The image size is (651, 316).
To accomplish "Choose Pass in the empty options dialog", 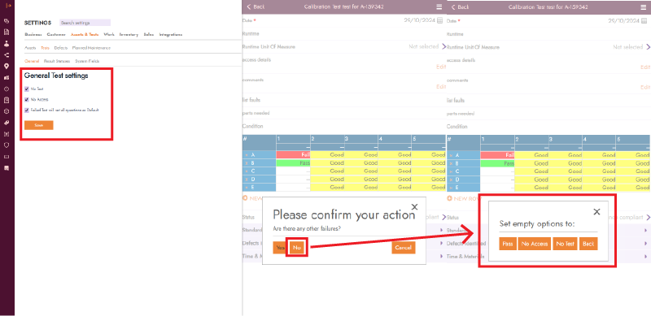I will tap(507, 244).
